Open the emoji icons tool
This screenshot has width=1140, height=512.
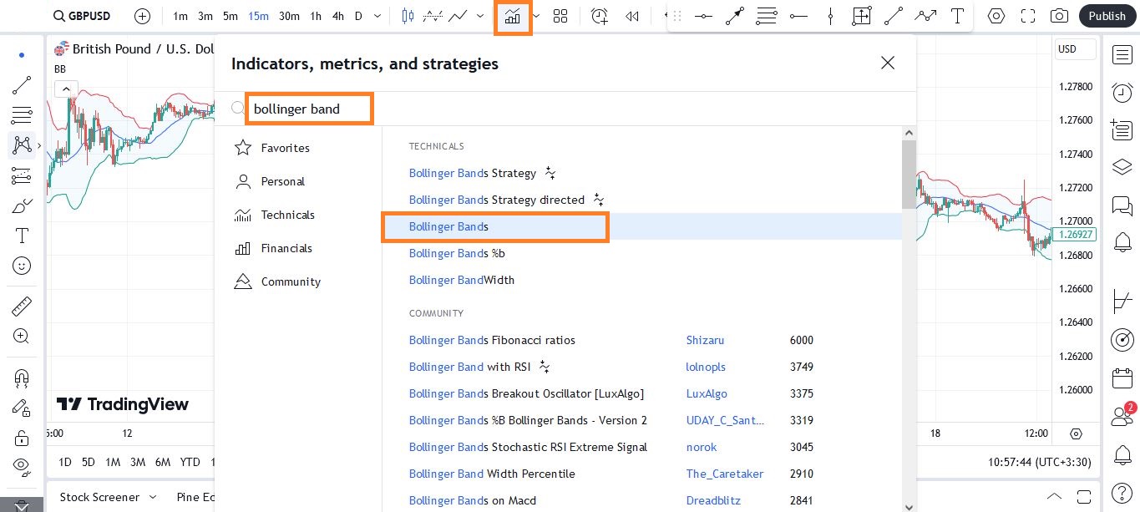pos(22,266)
